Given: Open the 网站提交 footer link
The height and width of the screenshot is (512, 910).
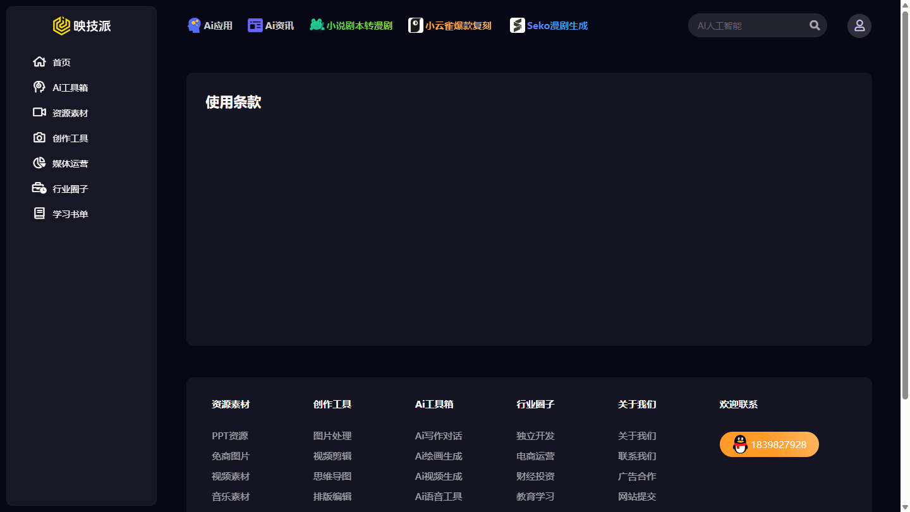Looking at the screenshot, I should click(x=637, y=497).
